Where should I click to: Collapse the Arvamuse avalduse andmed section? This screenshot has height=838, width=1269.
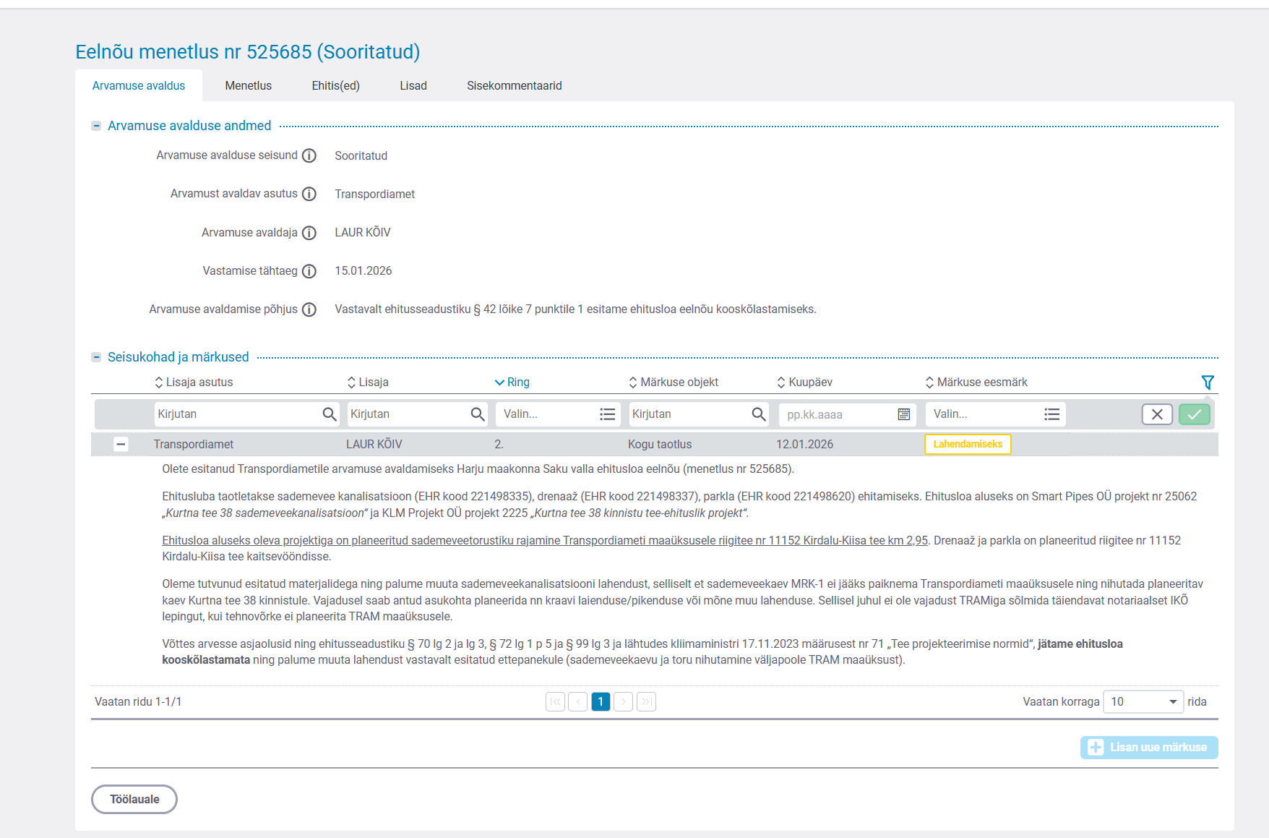96,126
